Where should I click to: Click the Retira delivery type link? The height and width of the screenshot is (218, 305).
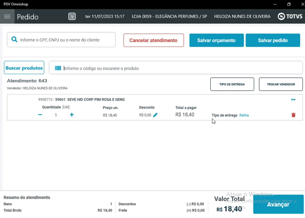[244, 115]
